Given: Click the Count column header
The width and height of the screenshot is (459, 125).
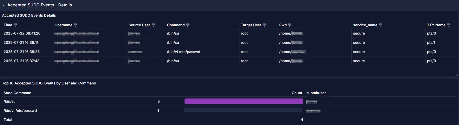Looking at the screenshot, I should click(x=297, y=93).
